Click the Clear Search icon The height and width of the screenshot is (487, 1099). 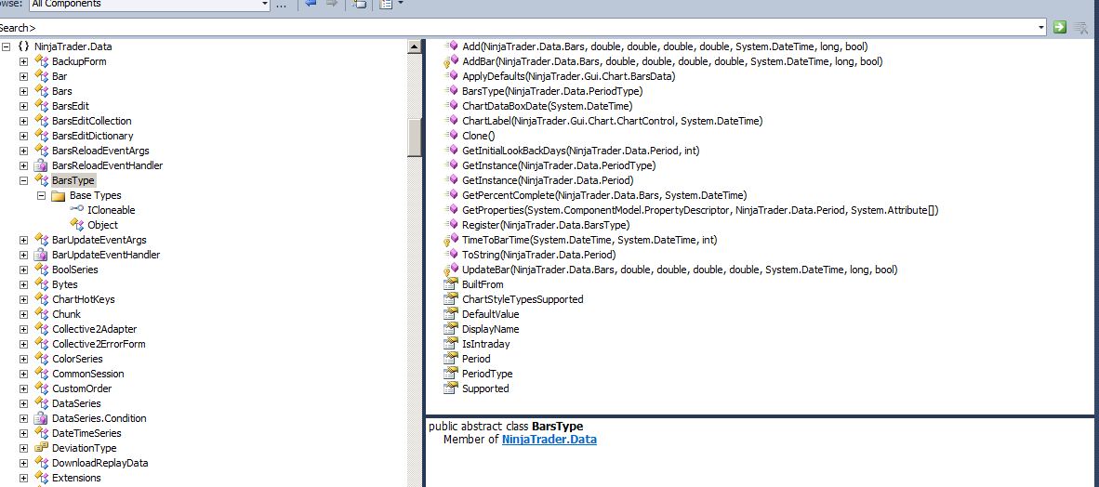(1080, 27)
